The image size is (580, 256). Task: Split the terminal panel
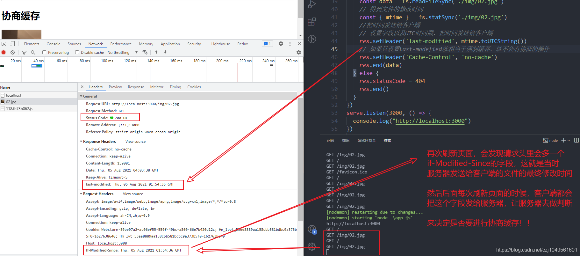576,140
